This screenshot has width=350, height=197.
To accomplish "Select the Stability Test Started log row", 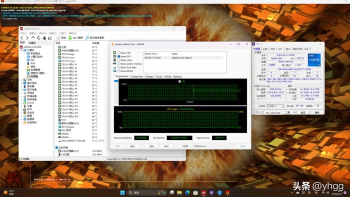I will point(183,58).
